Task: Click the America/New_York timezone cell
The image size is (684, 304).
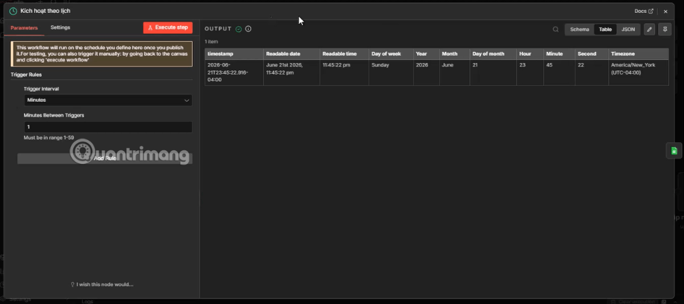Action: (x=639, y=72)
